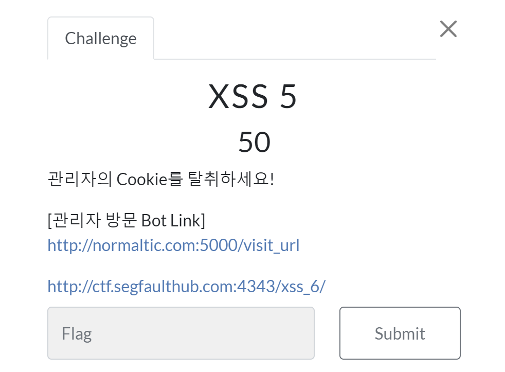Close the challenge dialog with the X icon
This screenshot has width=505, height=372.
coord(448,29)
